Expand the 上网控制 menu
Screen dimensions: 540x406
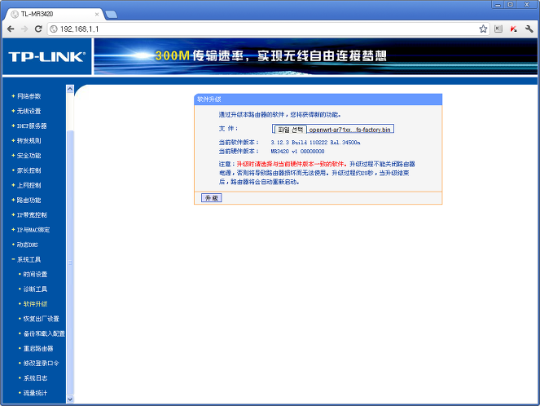point(29,185)
